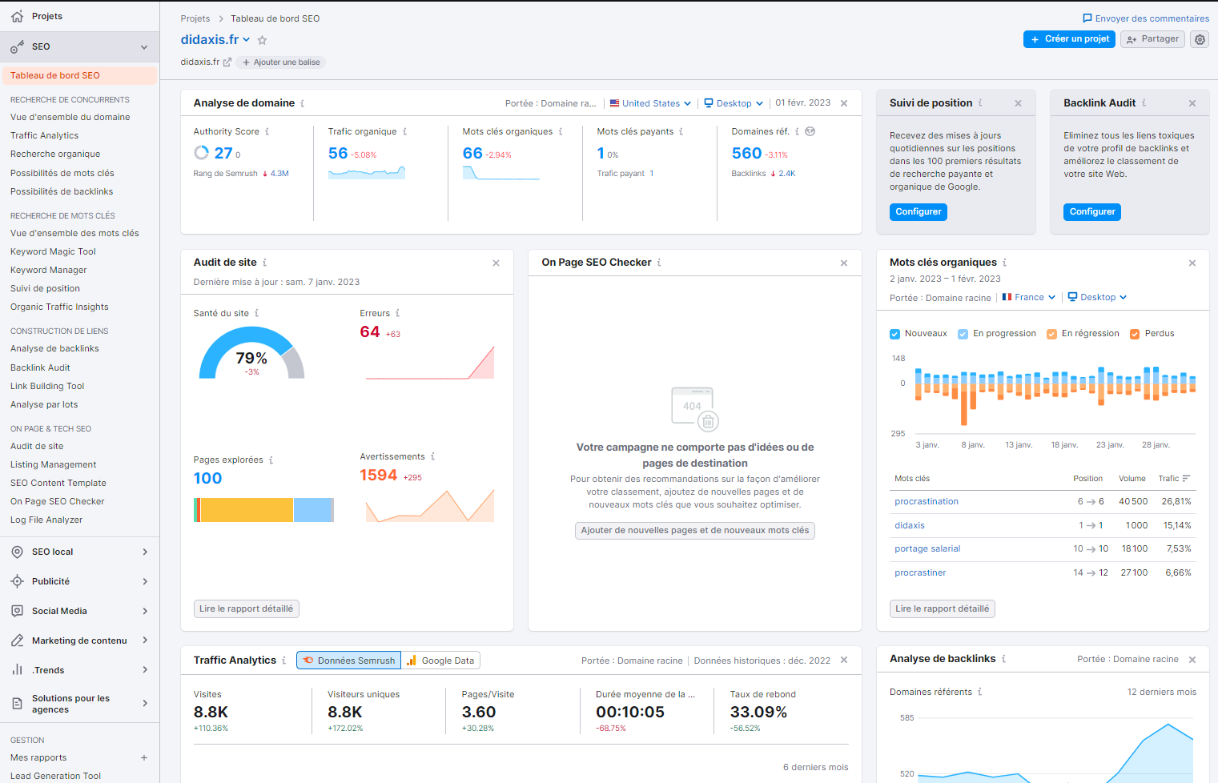Open project settings gear icon
1218x783 pixels.
tap(1200, 39)
